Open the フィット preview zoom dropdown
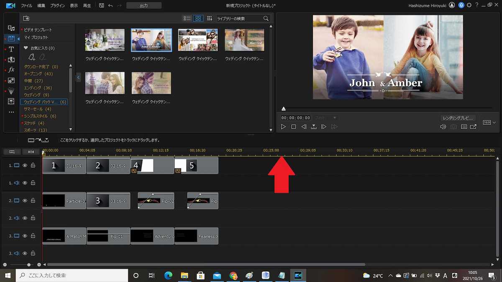 (x=325, y=118)
